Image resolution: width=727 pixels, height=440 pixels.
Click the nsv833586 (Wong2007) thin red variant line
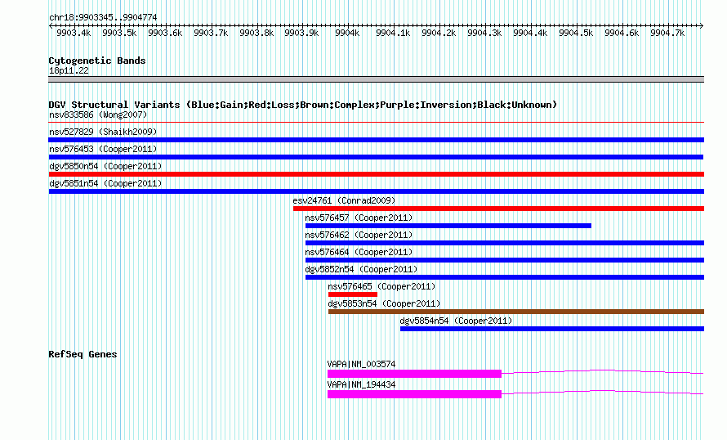tap(376, 123)
